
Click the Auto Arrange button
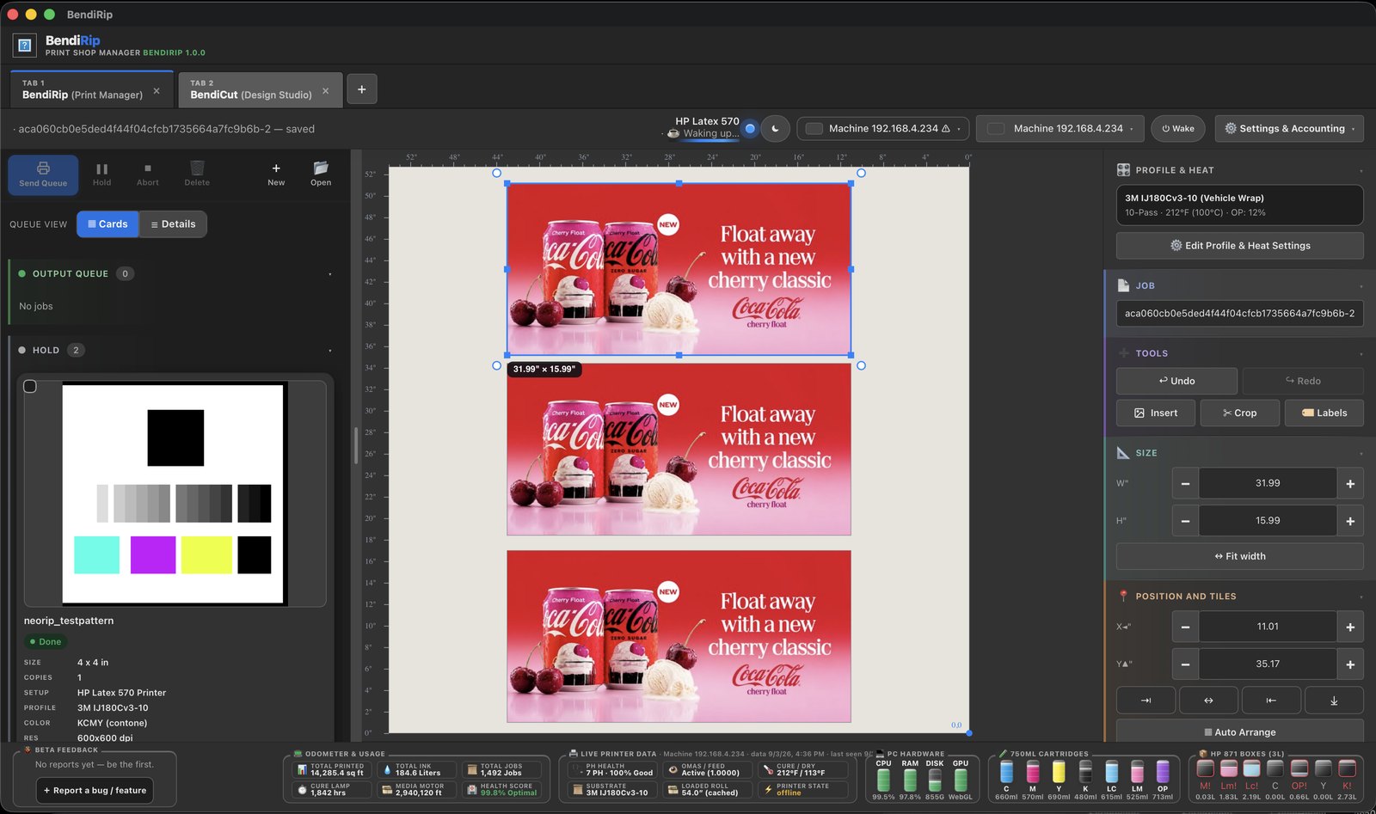tap(1239, 732)
